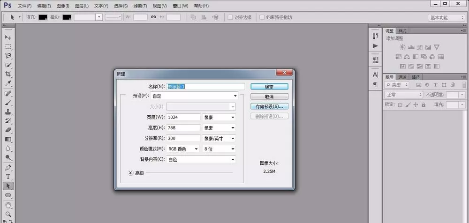This screenshot has width=469, height=223.
Task: Open the 颜色模式 RGB dropdown
Action: pyautogui.click(x=182, y=149)
